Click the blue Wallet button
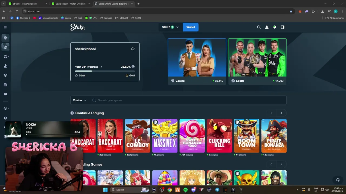Viewport: 346px width, 194px height. (x=191, y=27)
